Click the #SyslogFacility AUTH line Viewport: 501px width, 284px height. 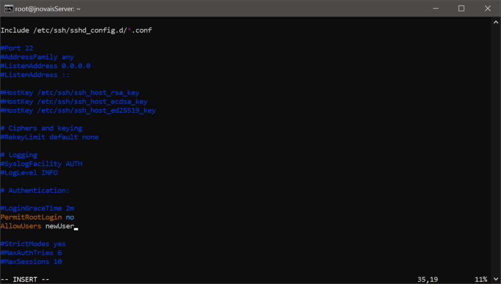42,164
